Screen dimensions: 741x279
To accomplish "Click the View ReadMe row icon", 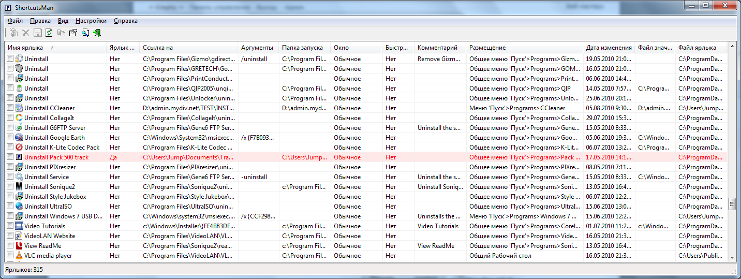I will tap(19, 246).
